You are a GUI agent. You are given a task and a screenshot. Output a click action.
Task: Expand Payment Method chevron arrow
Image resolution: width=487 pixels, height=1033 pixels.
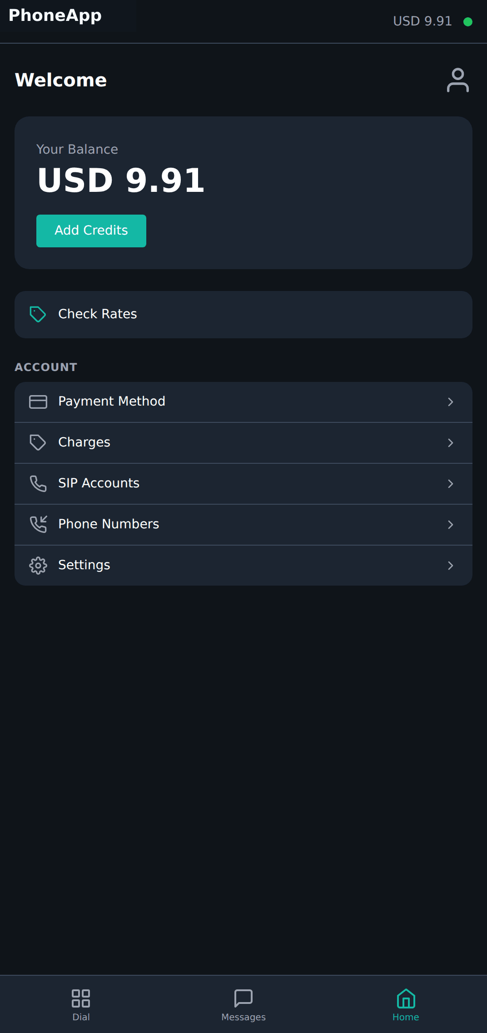[451, 402]
